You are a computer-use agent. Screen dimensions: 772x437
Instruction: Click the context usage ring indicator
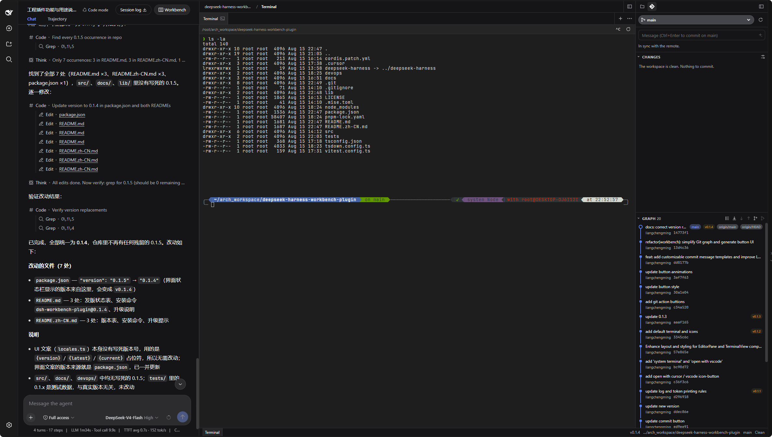click(168, 418)
